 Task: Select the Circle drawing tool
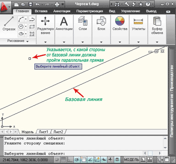coord(21,26)
